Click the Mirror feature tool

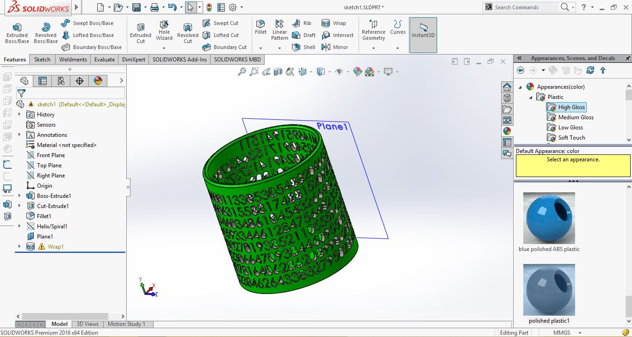click(x=335, y=47)
